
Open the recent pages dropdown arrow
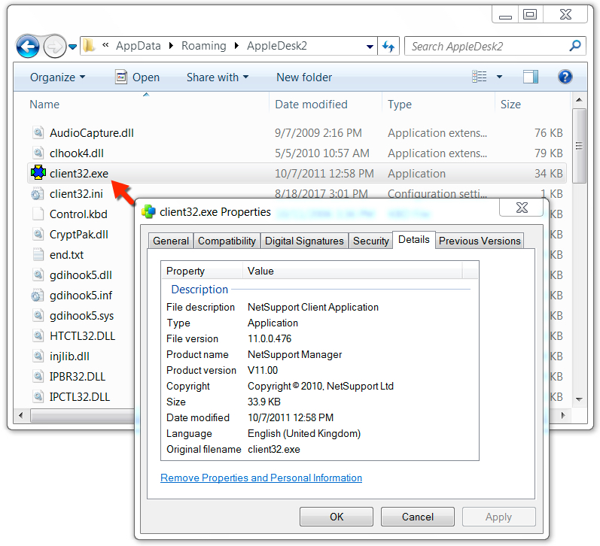(x=72, y=47)
